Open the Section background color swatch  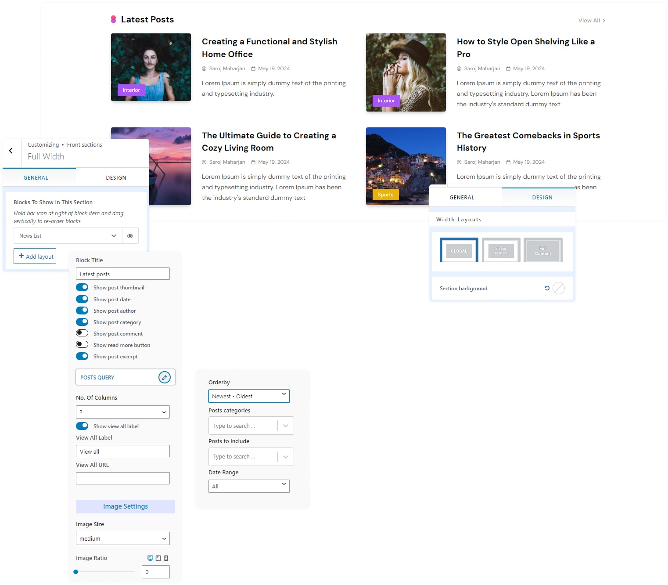pyautogui.click(x=558, y=288)
